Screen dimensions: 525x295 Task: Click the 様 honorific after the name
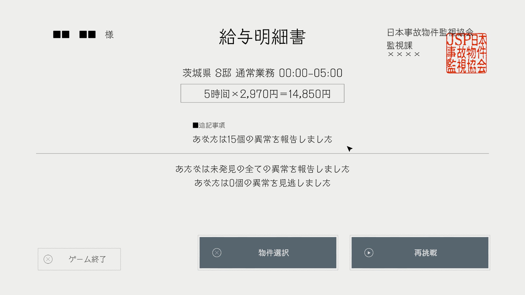click(109, 34)
